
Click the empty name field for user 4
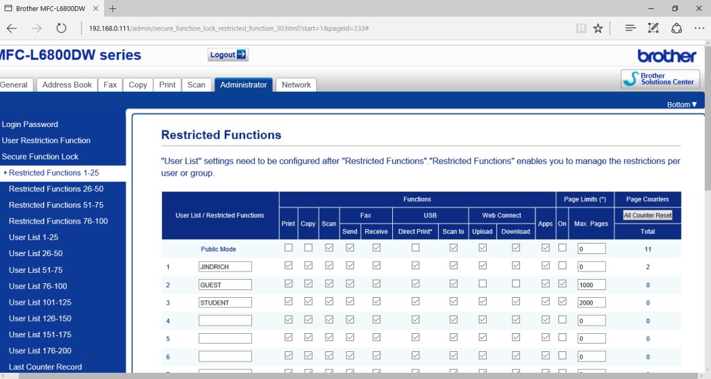225,321
